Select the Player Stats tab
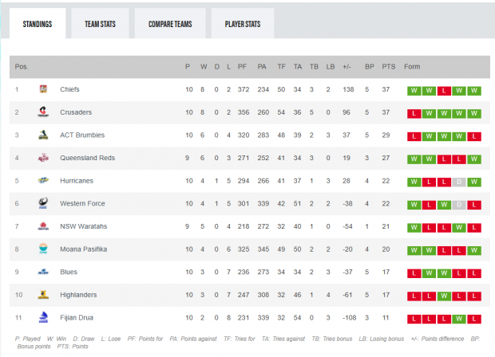 pos(243,24)
